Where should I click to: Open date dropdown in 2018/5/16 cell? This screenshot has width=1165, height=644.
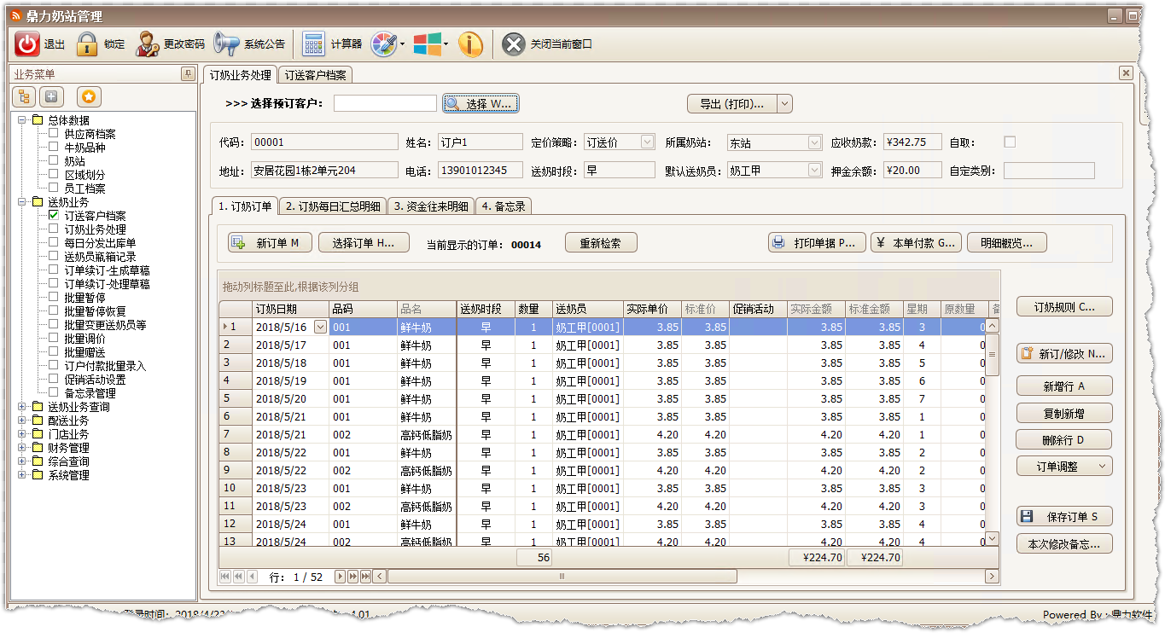320,327
